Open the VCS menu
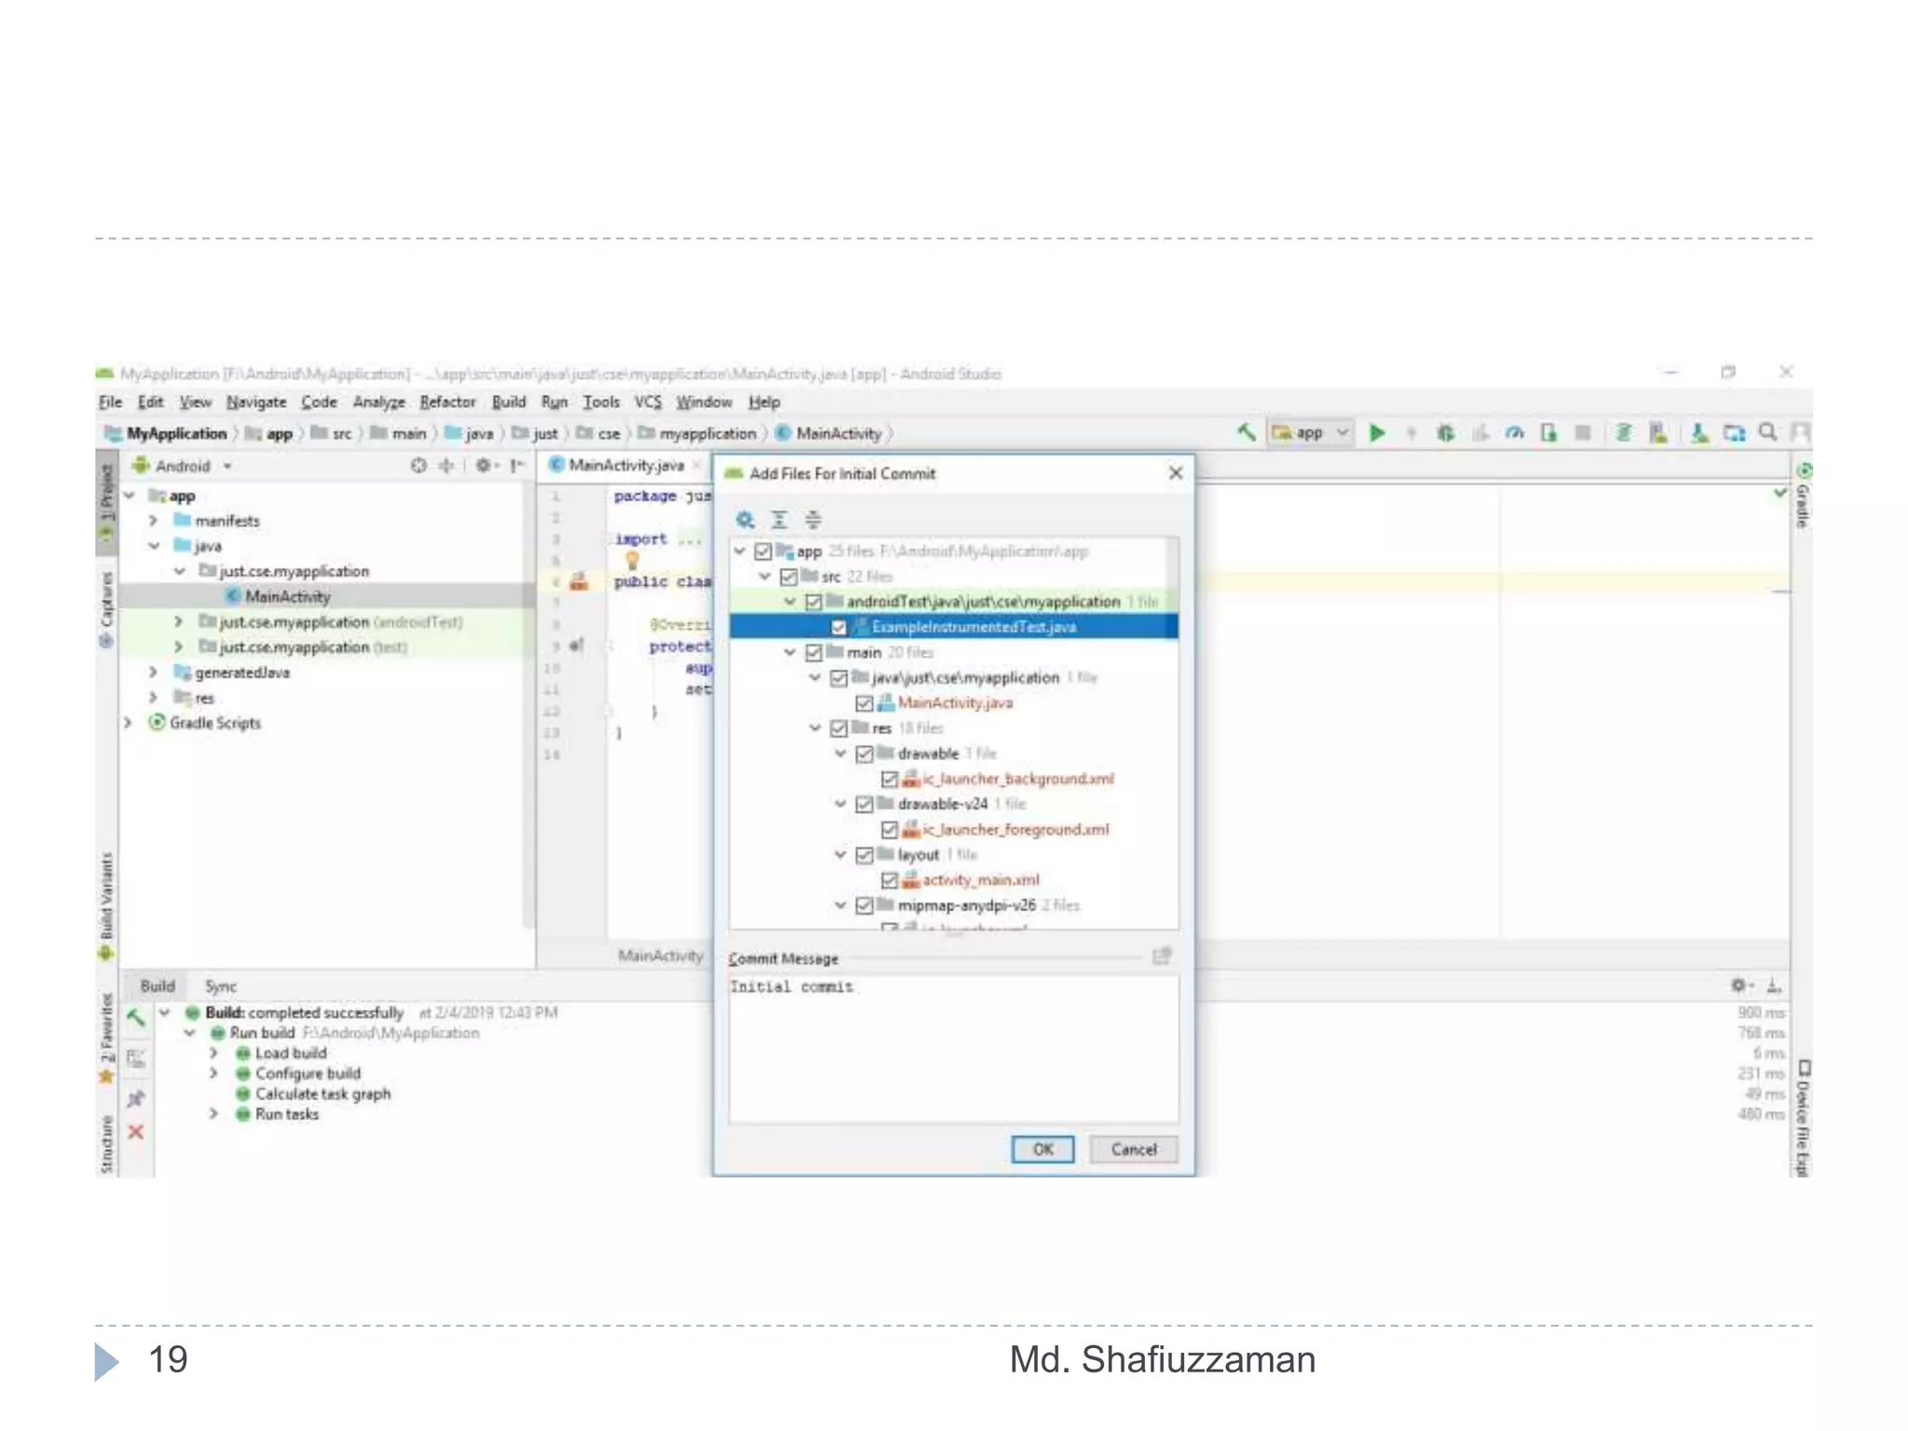1908x1431 pixels. [x=647, y=402]
